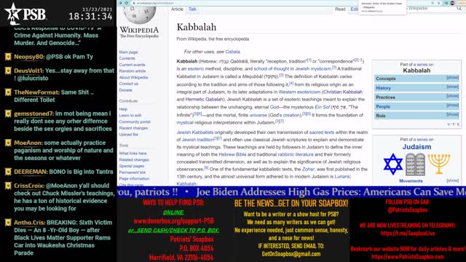
Task: Expand the Practices section in Kabbalah box
Action: (x=452, y=96)
